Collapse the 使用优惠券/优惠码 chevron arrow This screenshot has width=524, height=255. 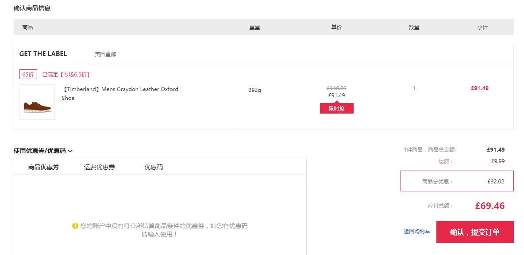[70, 151]
